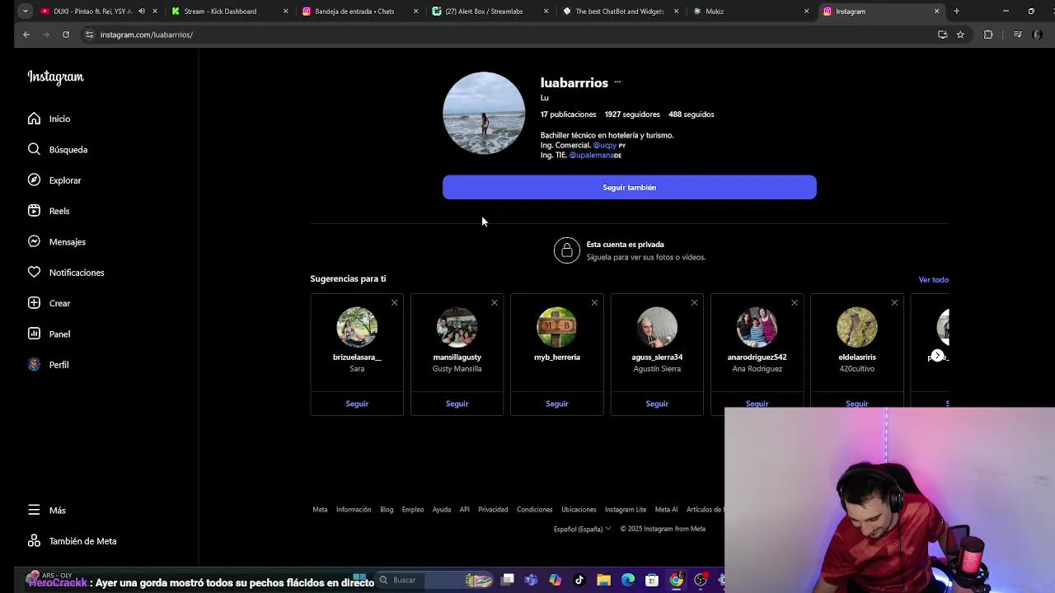Open brizuelasara__ avatar thumbnail
Image resolution: width=1055 pixels, height=593 pixels.
tap(357, 328)
